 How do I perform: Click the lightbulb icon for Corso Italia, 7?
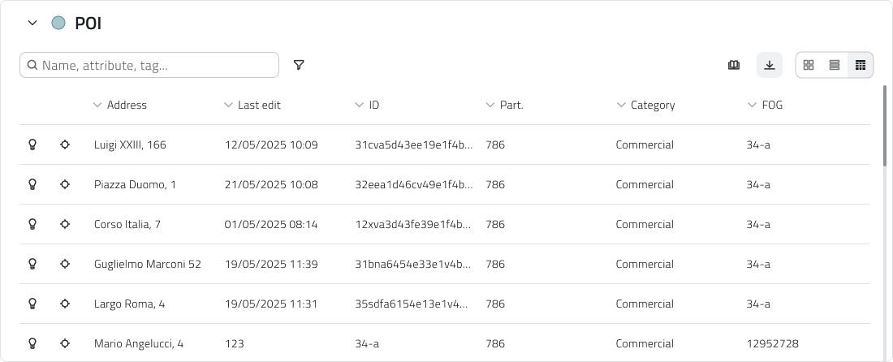click(x=33, y=224)
